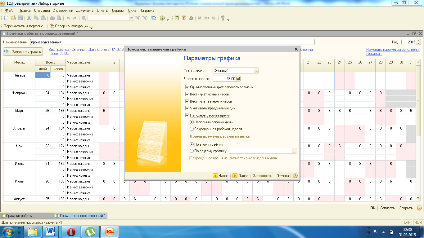The height and width of the screenshot is (238, 424).
Task: Click the Windows list toolbar icon
Action: tap(154, 18)
